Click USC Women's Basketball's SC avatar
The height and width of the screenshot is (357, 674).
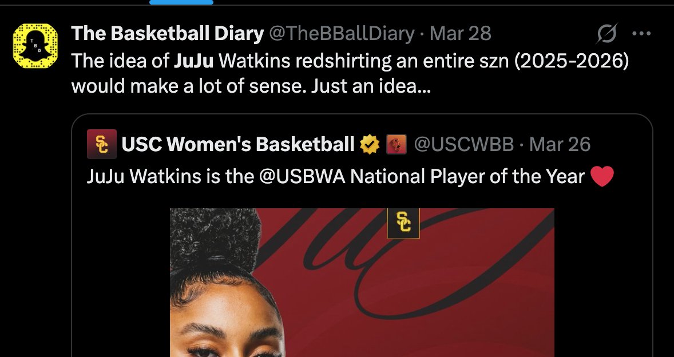click(101, 144)
